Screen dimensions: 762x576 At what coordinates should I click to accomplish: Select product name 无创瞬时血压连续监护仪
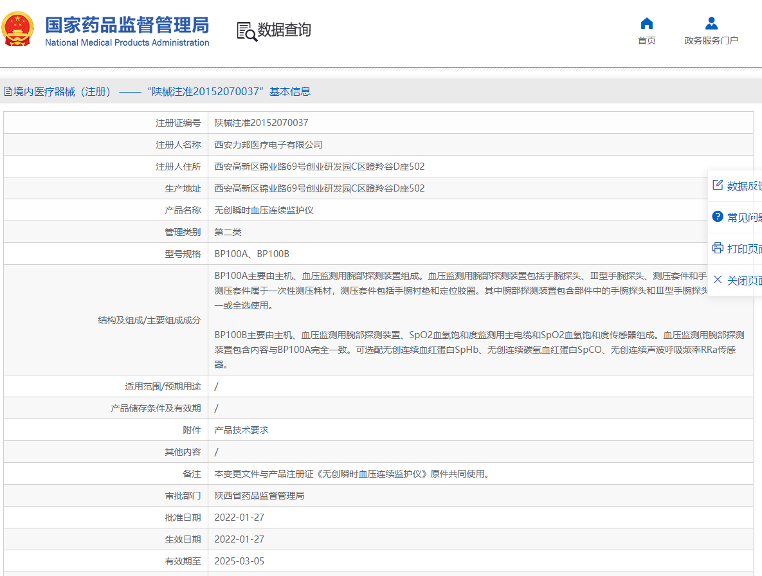[264, 210]
